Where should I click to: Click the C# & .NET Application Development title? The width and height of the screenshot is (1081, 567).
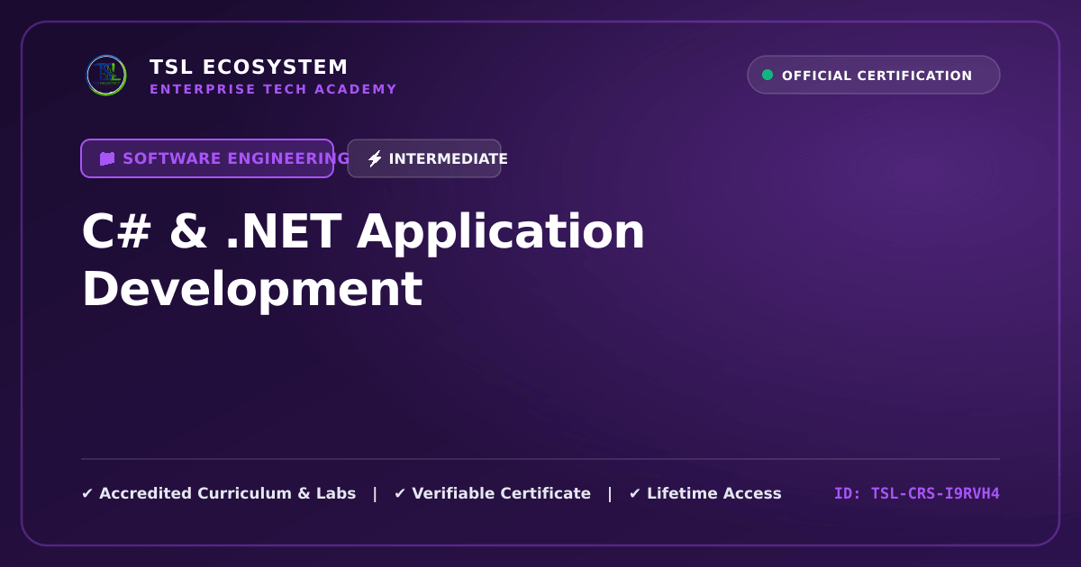pyautogui.click(x=363, y=260)
